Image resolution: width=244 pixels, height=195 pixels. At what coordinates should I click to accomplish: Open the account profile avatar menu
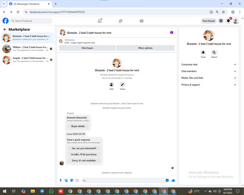coord(236,21)
